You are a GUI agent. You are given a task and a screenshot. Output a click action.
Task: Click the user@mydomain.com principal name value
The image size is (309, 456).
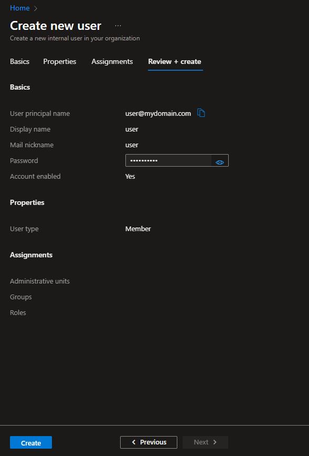coord(158,113)
